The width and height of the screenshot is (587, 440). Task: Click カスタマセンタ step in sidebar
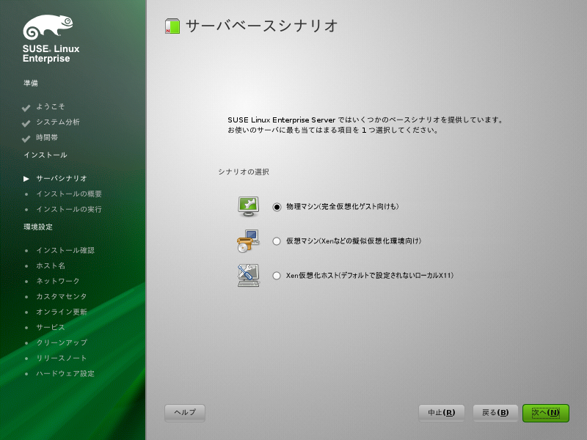click(x=62, y=296)
